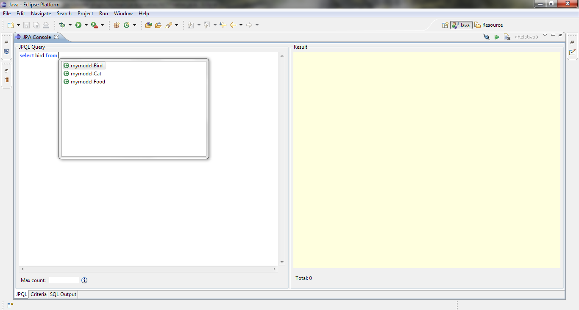
Task: Click the Next Annotation icon
Action: click(x=191, y=25)
